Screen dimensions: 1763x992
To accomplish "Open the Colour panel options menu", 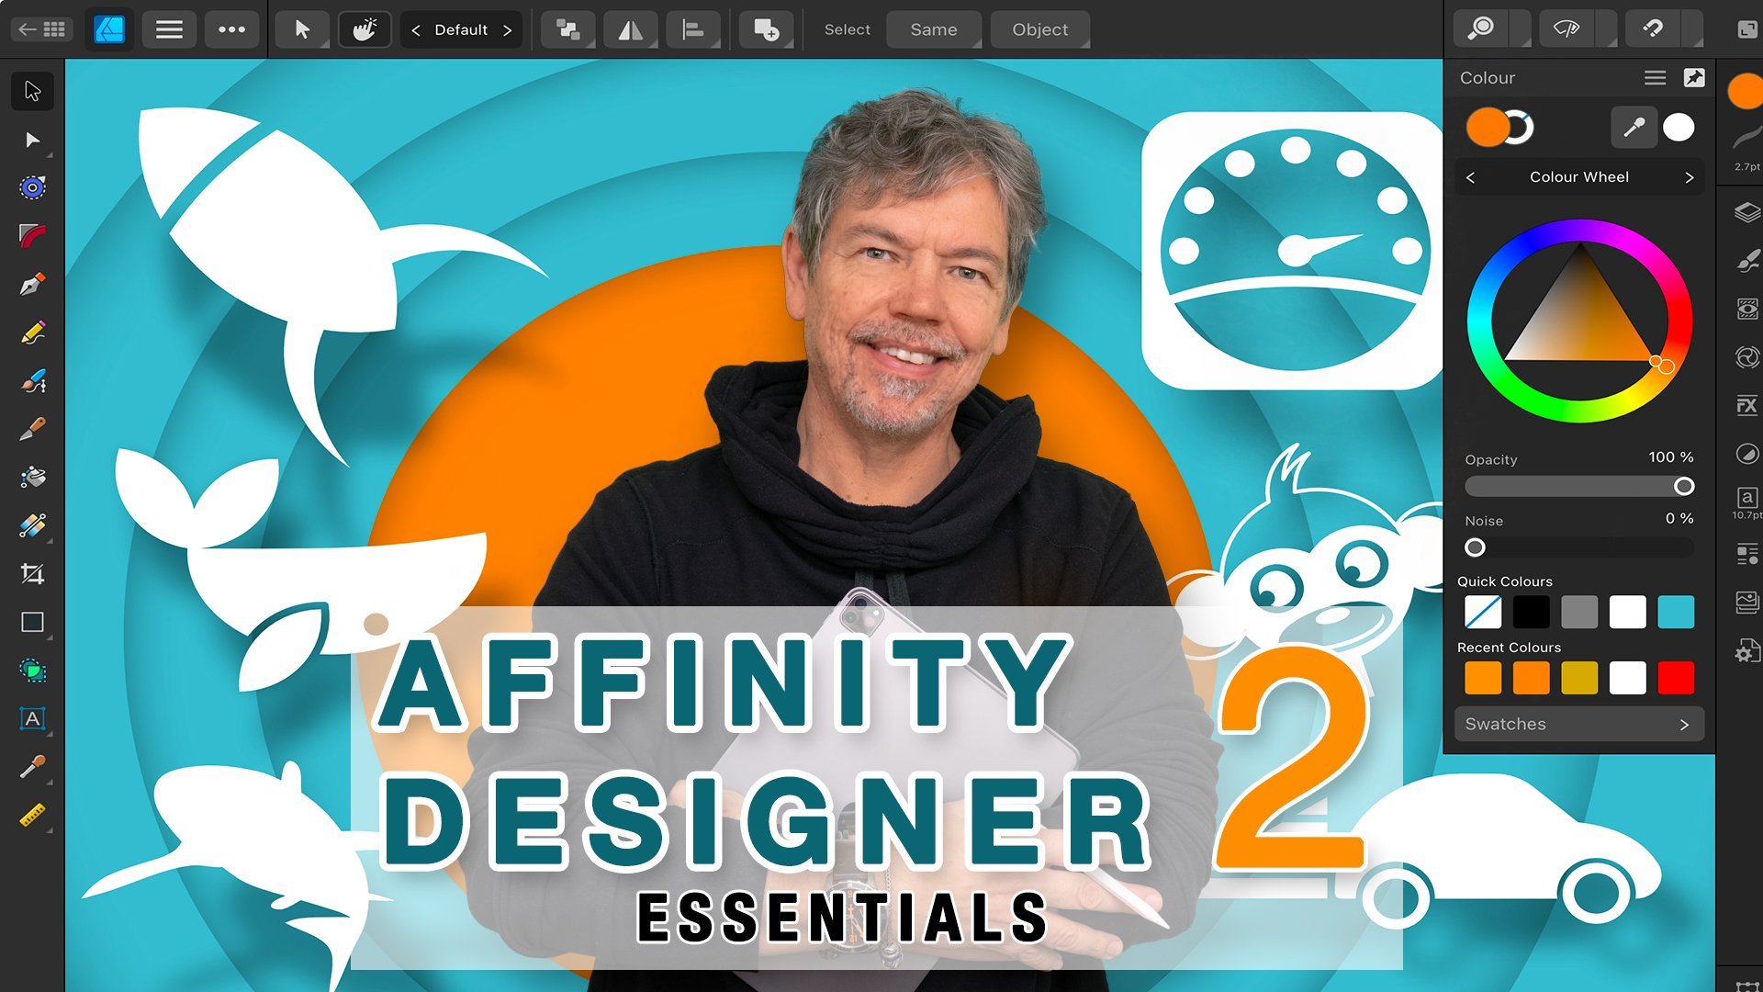I will [1655, 78].
